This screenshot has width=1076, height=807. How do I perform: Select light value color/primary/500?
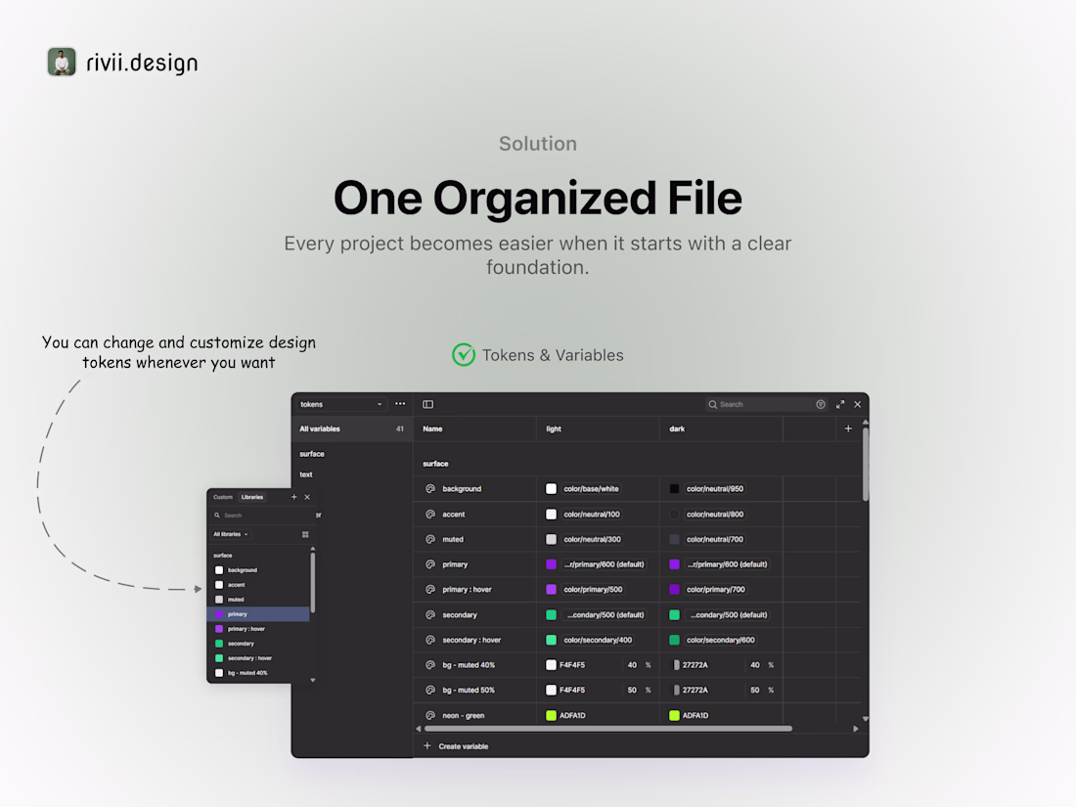click(593, 590)
